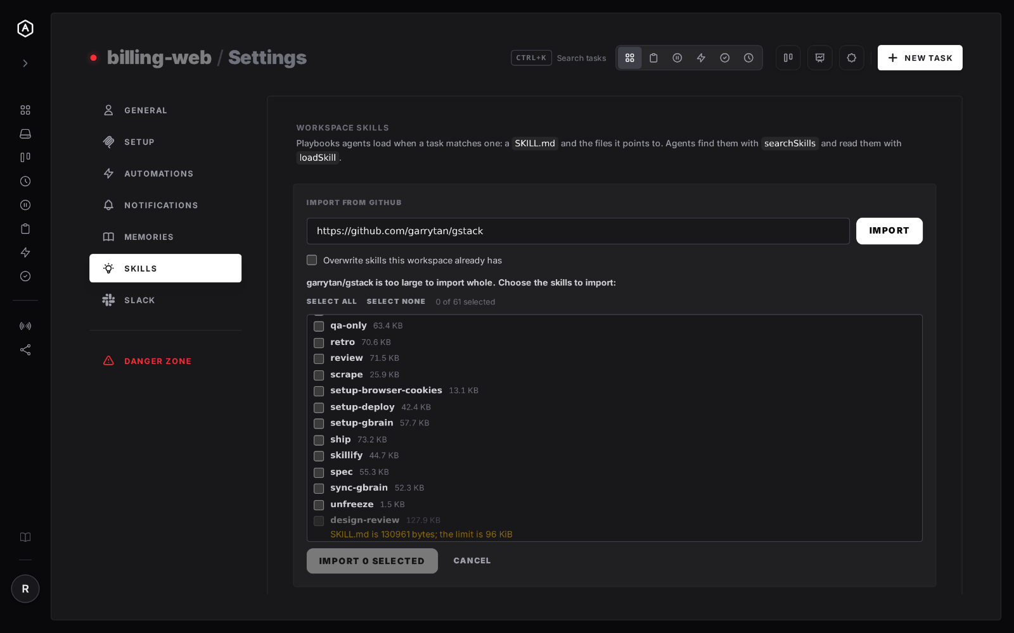
Task: Select the check-circle filter in the header toolbar
Action: pyautogui.click(x=725, y=58)
